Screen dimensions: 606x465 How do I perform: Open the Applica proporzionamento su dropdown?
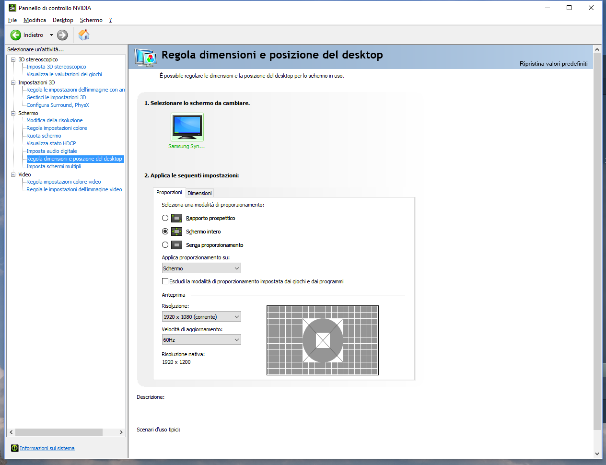[201, 268]
